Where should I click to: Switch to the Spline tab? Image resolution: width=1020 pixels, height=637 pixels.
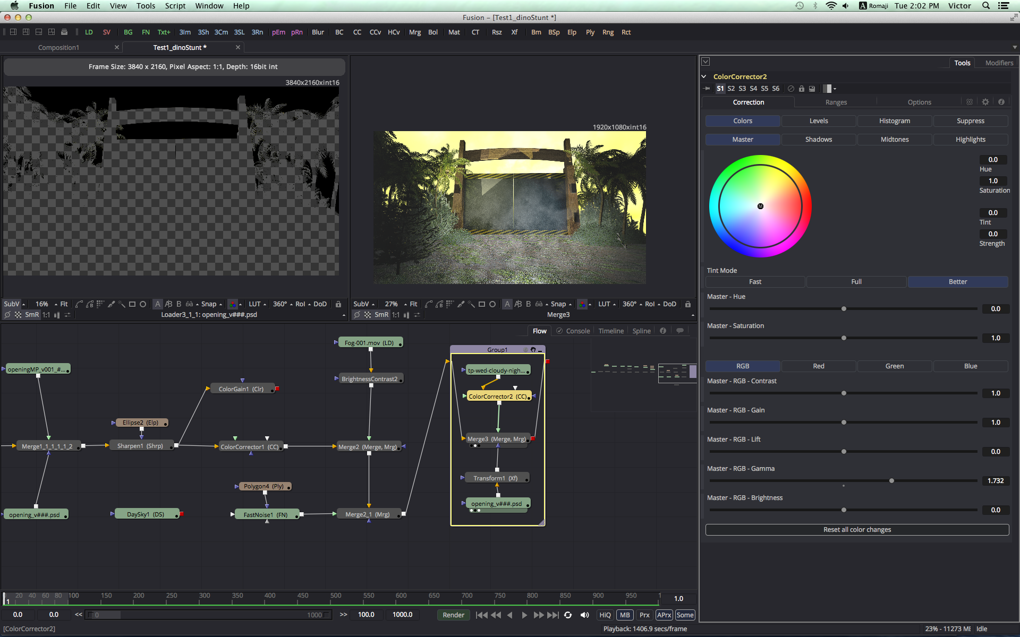point(641,331)
